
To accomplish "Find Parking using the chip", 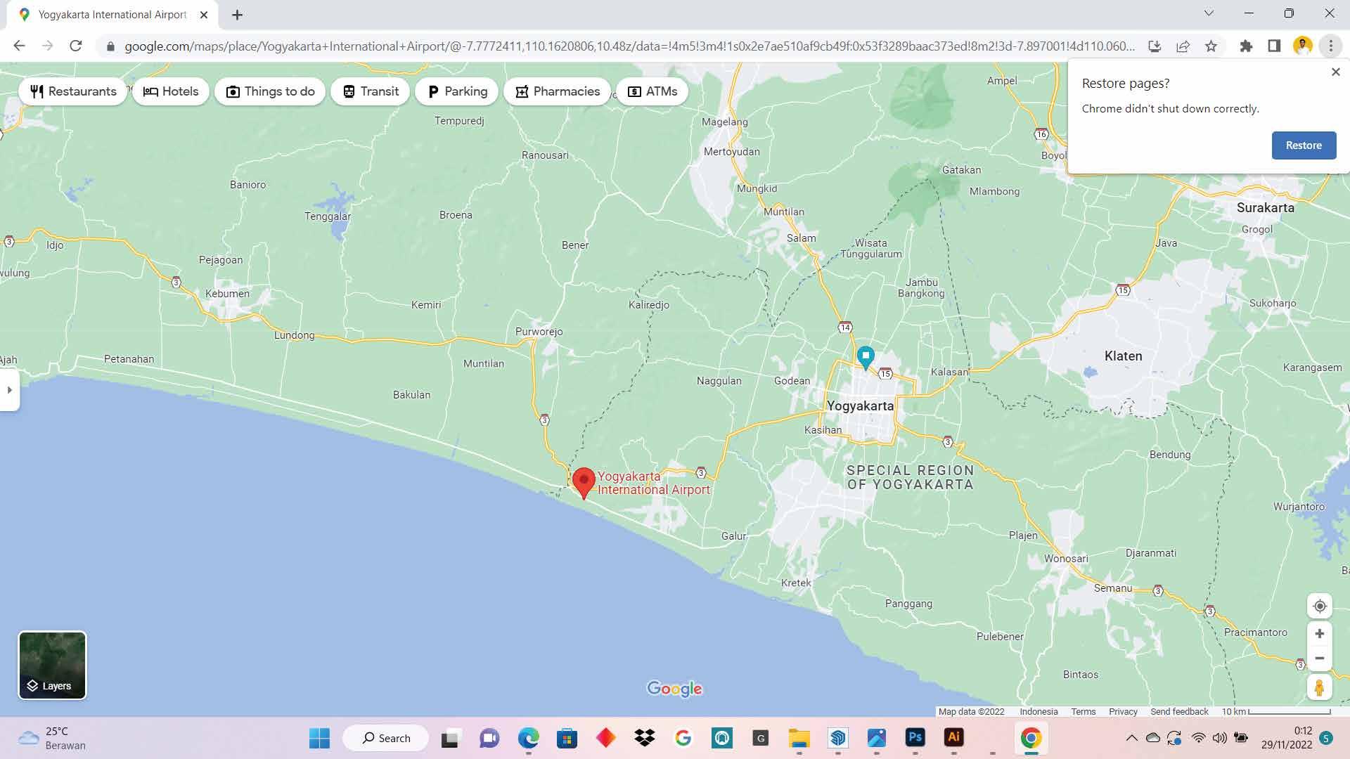I will pyautogui.click(x=457, y=91).
